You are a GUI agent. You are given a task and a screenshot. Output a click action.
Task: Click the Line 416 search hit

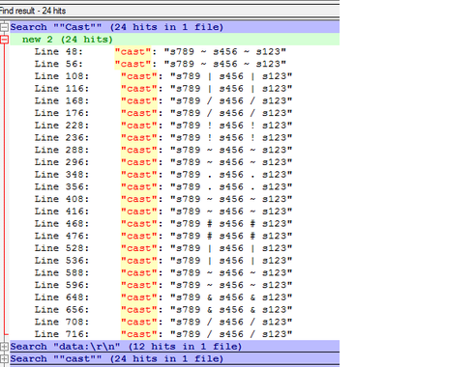click(163, 212)
